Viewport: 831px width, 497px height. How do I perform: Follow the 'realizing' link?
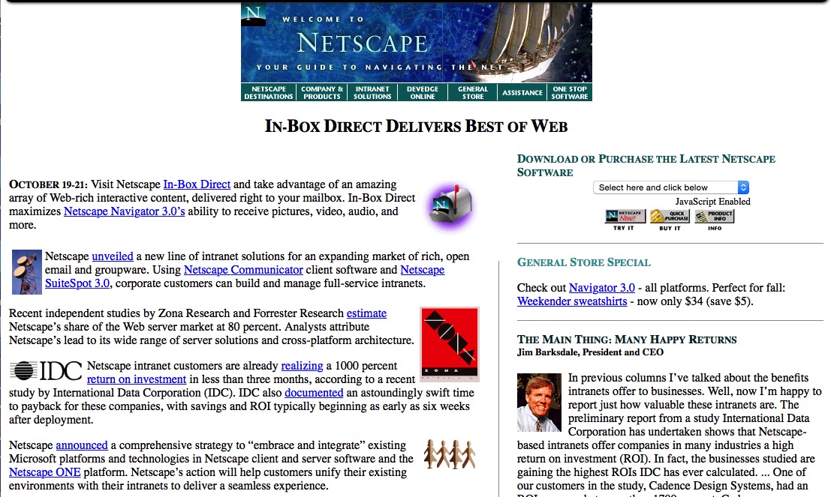(x=302, y=366)
